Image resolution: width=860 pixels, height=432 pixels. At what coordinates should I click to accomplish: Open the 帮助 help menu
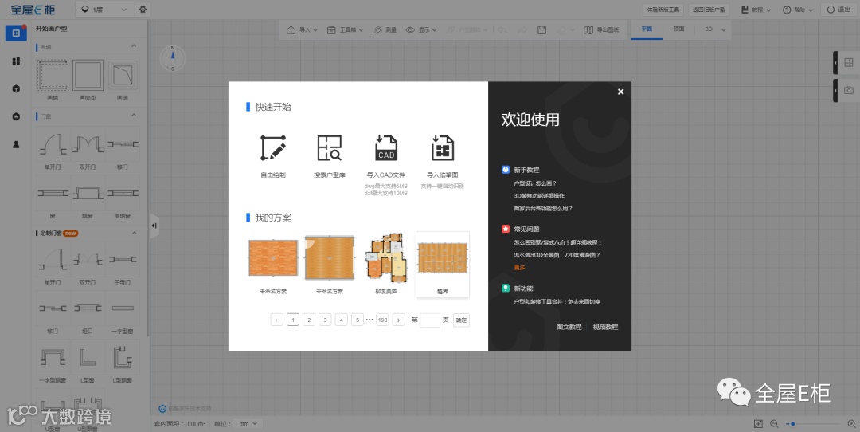797,10
